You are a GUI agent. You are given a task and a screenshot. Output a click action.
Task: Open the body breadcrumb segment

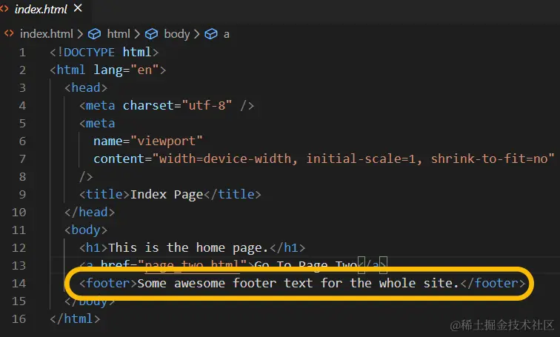tap(177, 34)
